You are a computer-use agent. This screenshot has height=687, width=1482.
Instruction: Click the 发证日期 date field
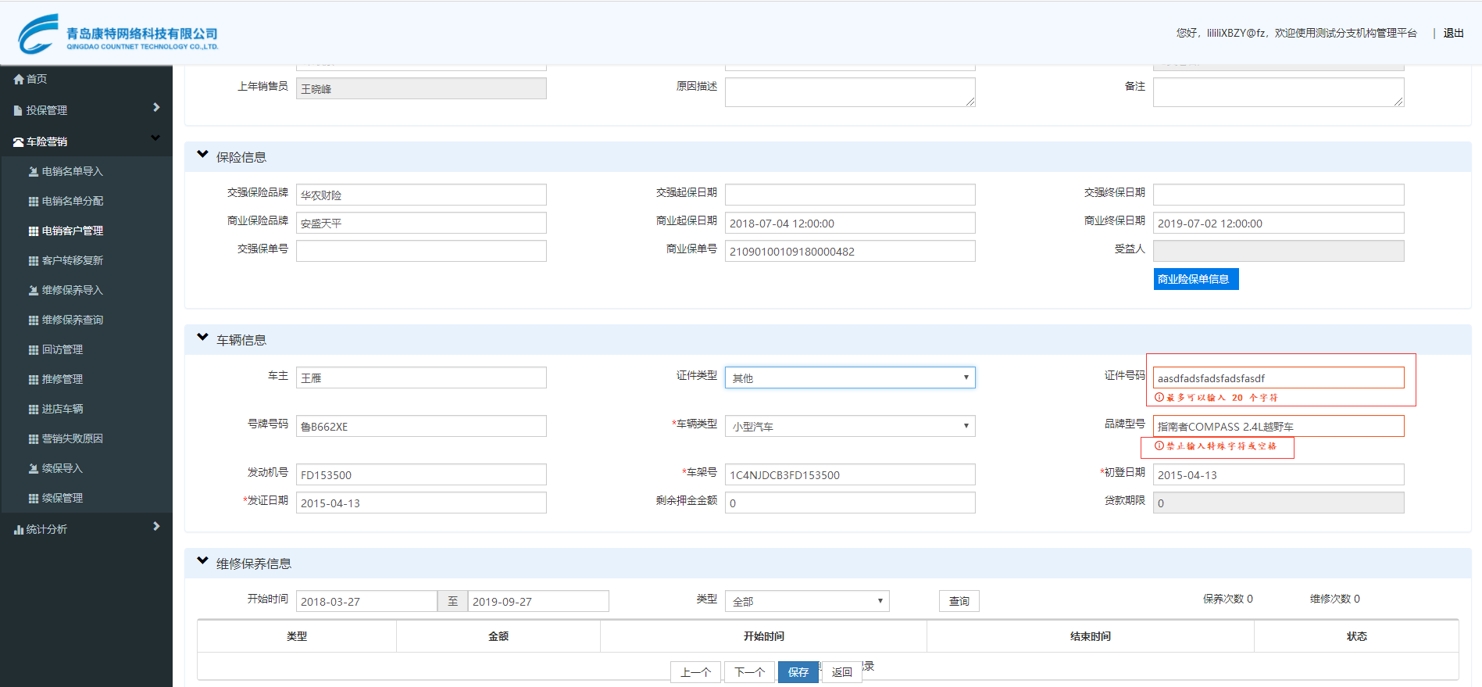[x=421, y=503]
